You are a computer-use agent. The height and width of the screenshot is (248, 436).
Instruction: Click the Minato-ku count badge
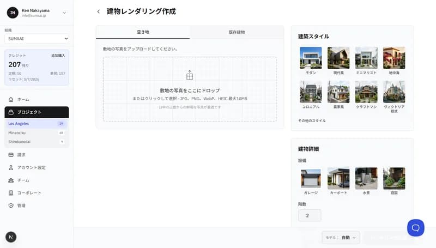[x=61, y=133]
